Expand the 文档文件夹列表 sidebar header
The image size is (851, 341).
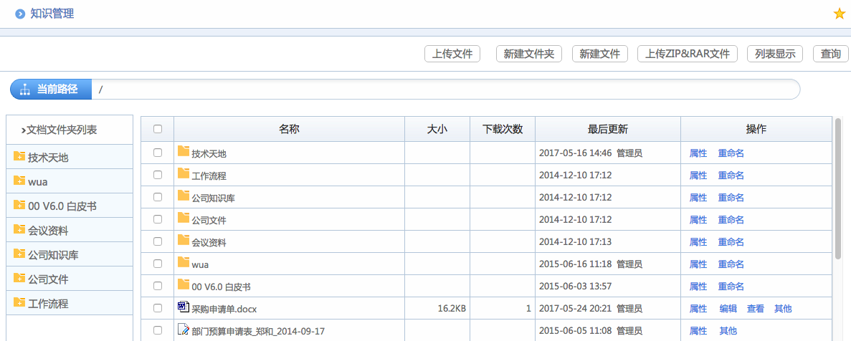coord(60,130)
